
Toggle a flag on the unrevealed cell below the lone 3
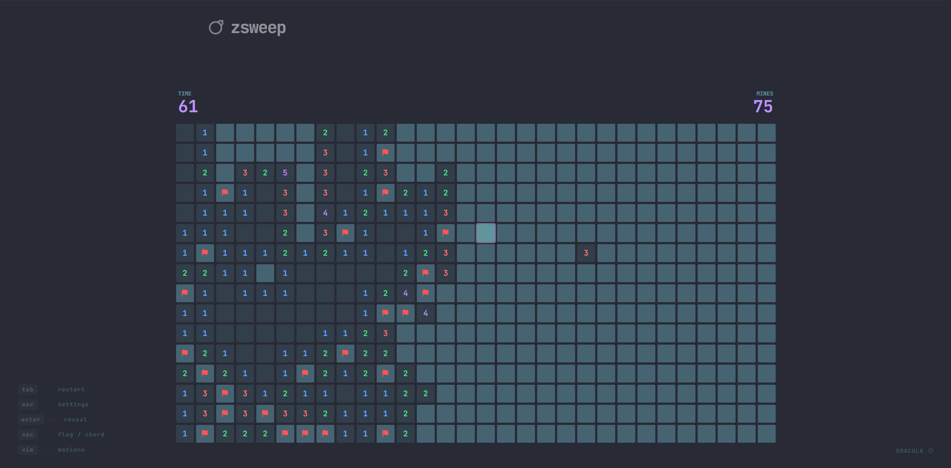point(585,273)
